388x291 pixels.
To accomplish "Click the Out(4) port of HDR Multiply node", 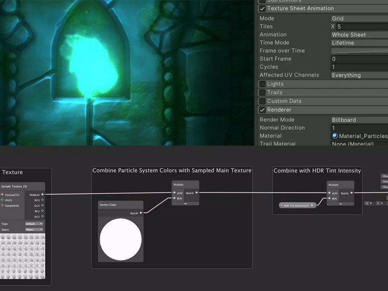I will (x=352, y=193).
